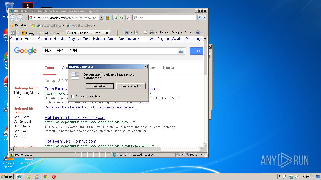The height and width of the screenshot is (180, 321).
Task: Open the Oturum açın link
Action: click(194, 39)
